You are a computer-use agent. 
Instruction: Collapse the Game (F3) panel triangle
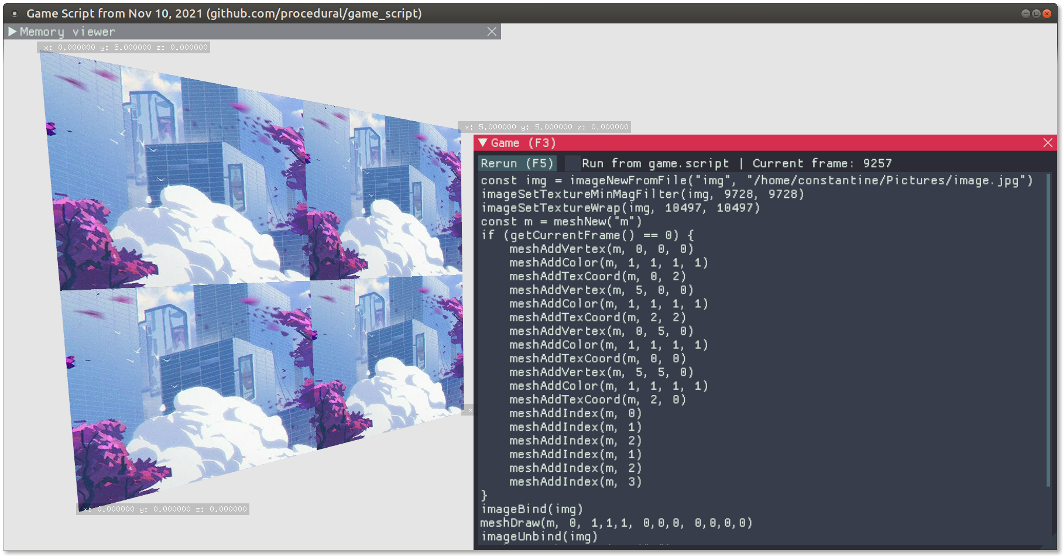point(483,143)
